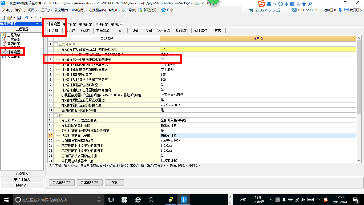Click the Windows Start button
The image size is (364, 205).
(6, 200)
